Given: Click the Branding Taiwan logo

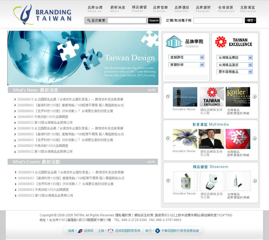Looking at the screenshot, I should pos(42,15).
